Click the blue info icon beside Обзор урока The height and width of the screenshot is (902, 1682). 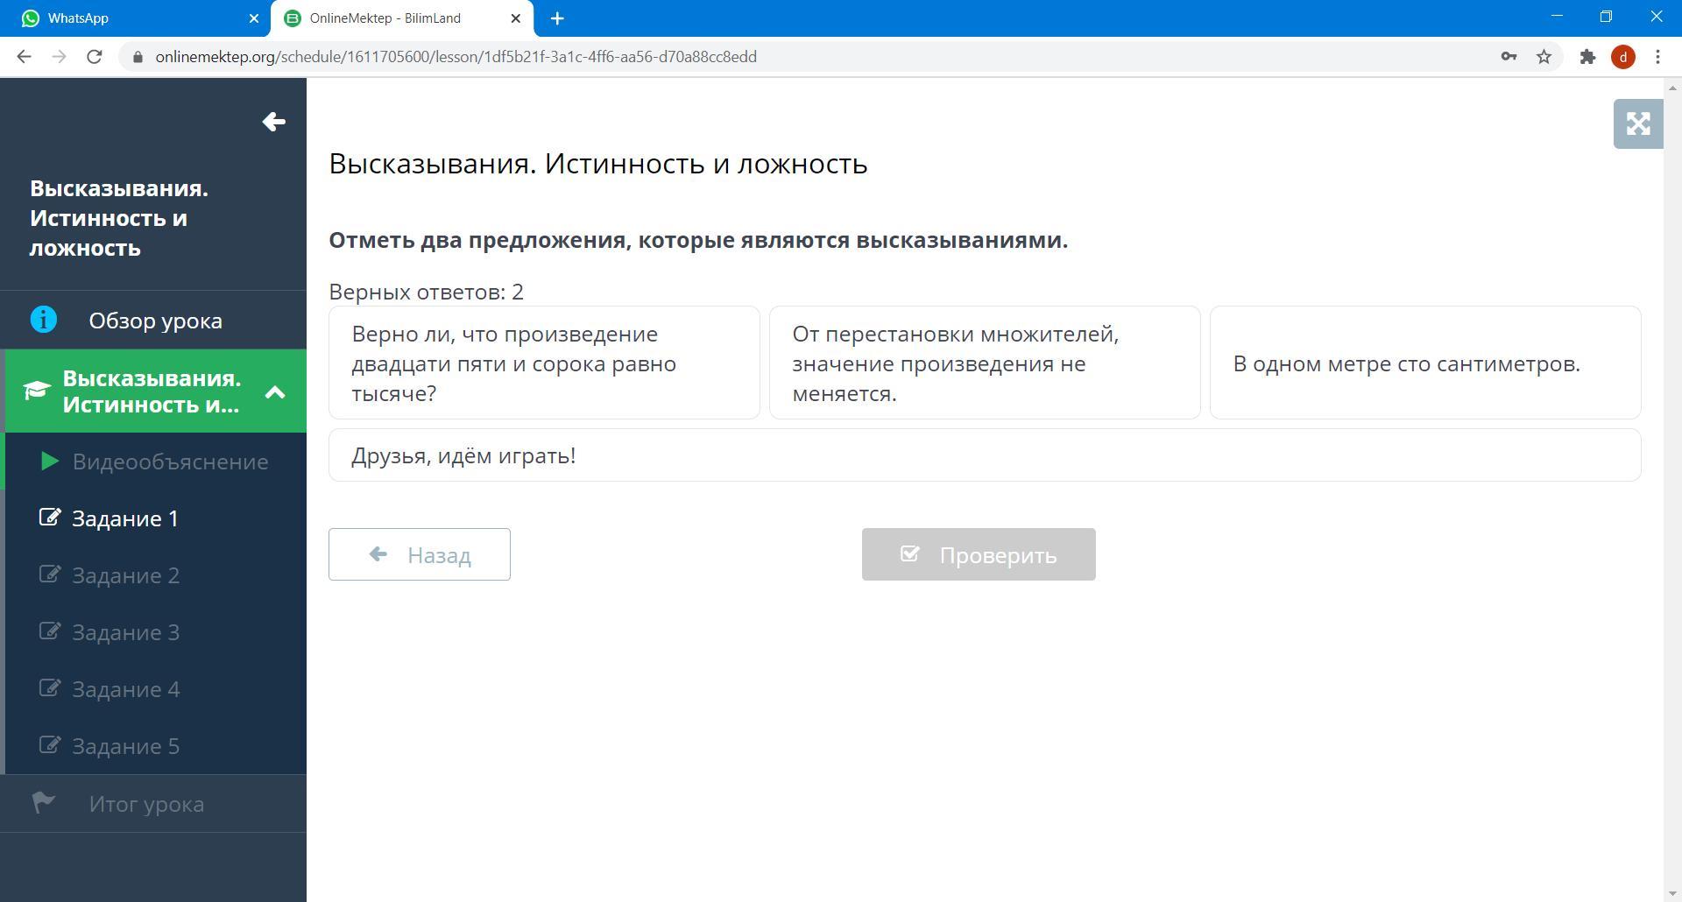tap(44, 320)
